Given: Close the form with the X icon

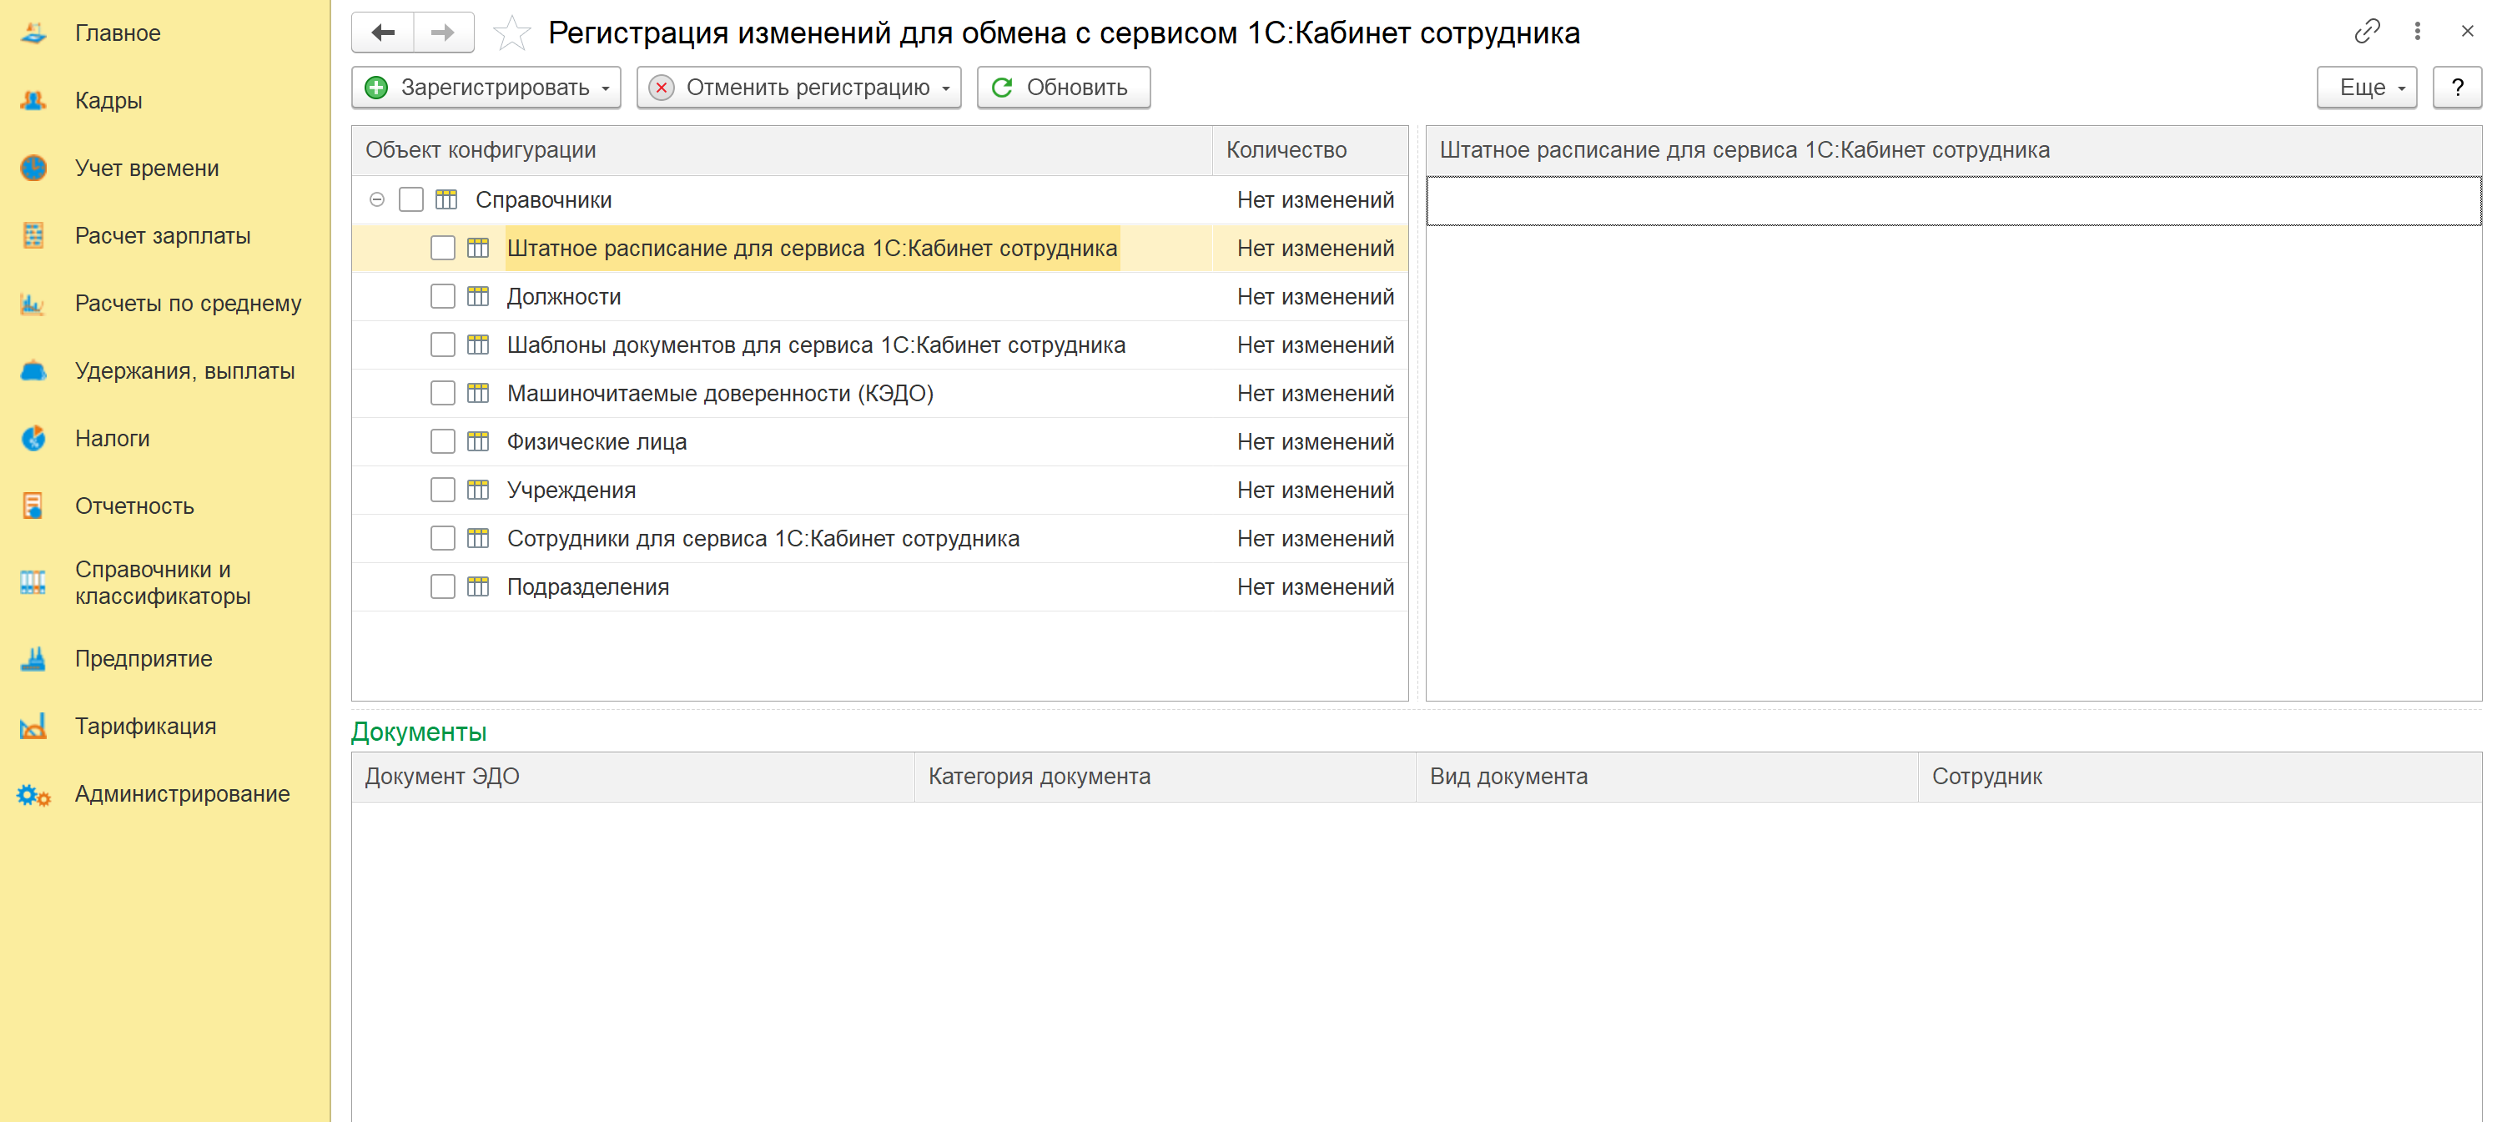Looking at the screenshot, I should [2467, 33].
